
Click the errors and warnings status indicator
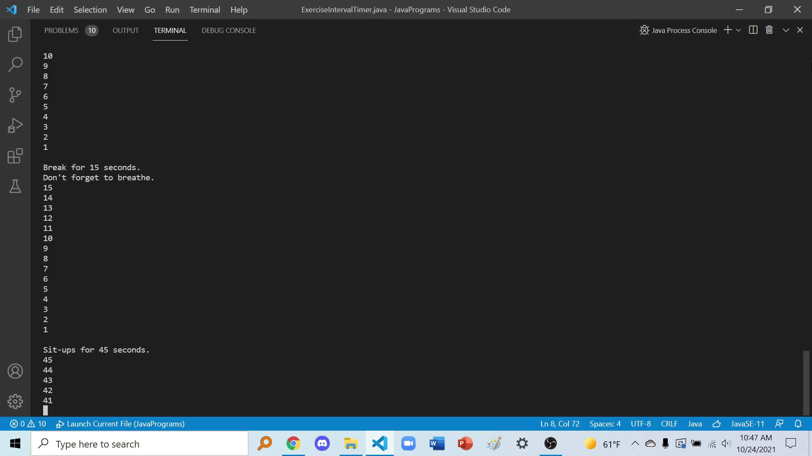point(28,424)
